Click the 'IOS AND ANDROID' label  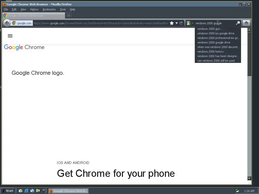[73, 163]
